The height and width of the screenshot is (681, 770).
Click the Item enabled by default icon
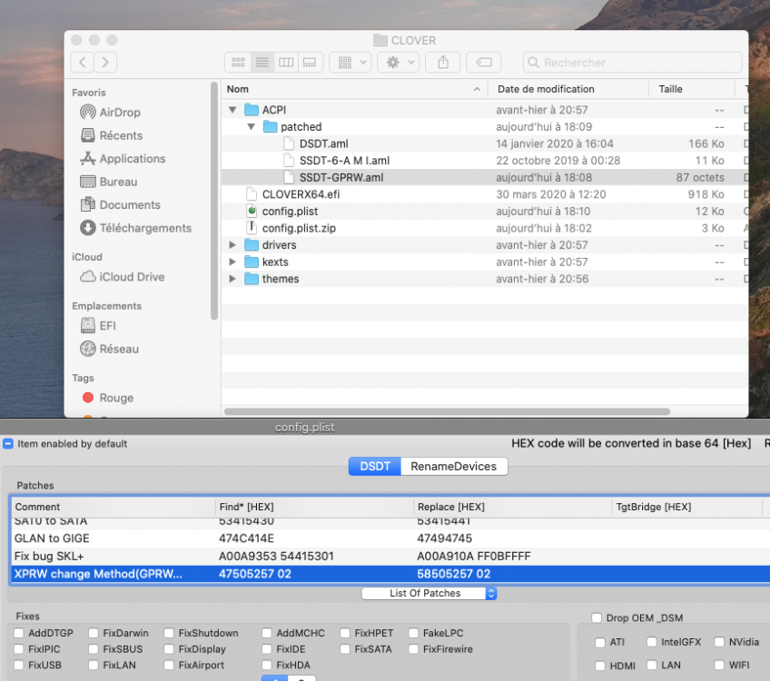click(8, 444)
